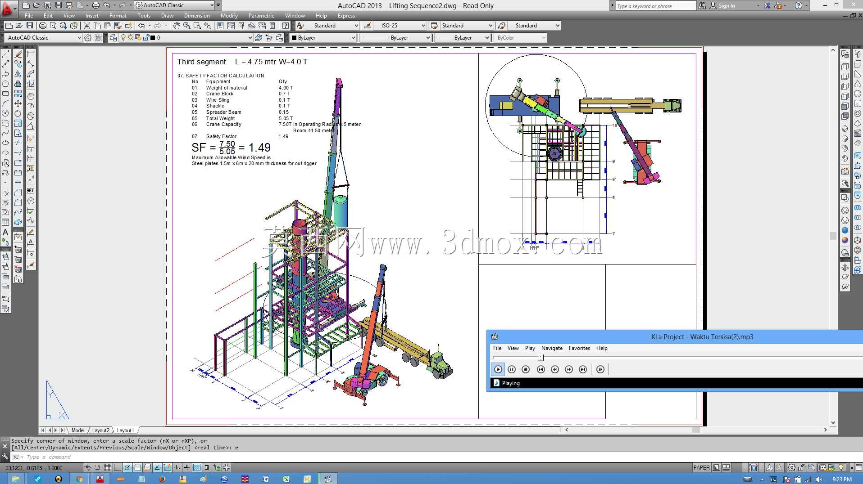Viewport: 863px width, 484px height.
Task: Select the Cut (scissors) tool
Action: coord(87,26)
